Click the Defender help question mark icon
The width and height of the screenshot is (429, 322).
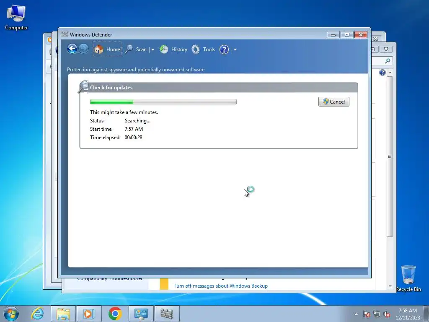[x=224, y=49]
